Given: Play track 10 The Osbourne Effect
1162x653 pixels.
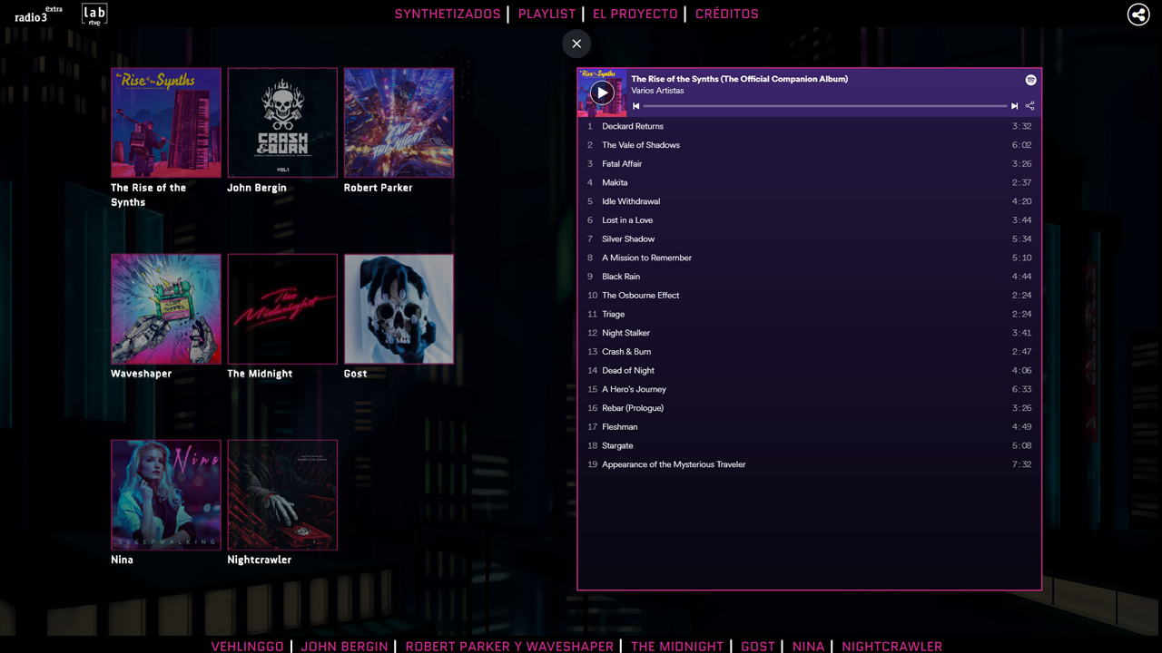Looking at the screenshot, I should [810, 296].
